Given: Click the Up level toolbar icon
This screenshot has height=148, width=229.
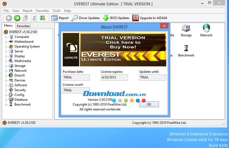Looking at the screenshot, I should pos(26,18).
